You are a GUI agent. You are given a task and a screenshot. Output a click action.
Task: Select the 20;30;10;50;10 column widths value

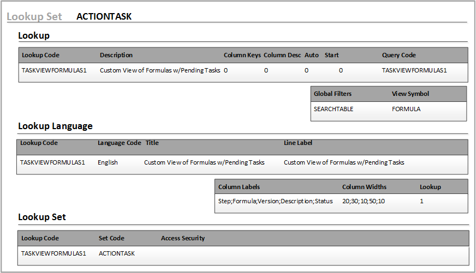point(364,201)
